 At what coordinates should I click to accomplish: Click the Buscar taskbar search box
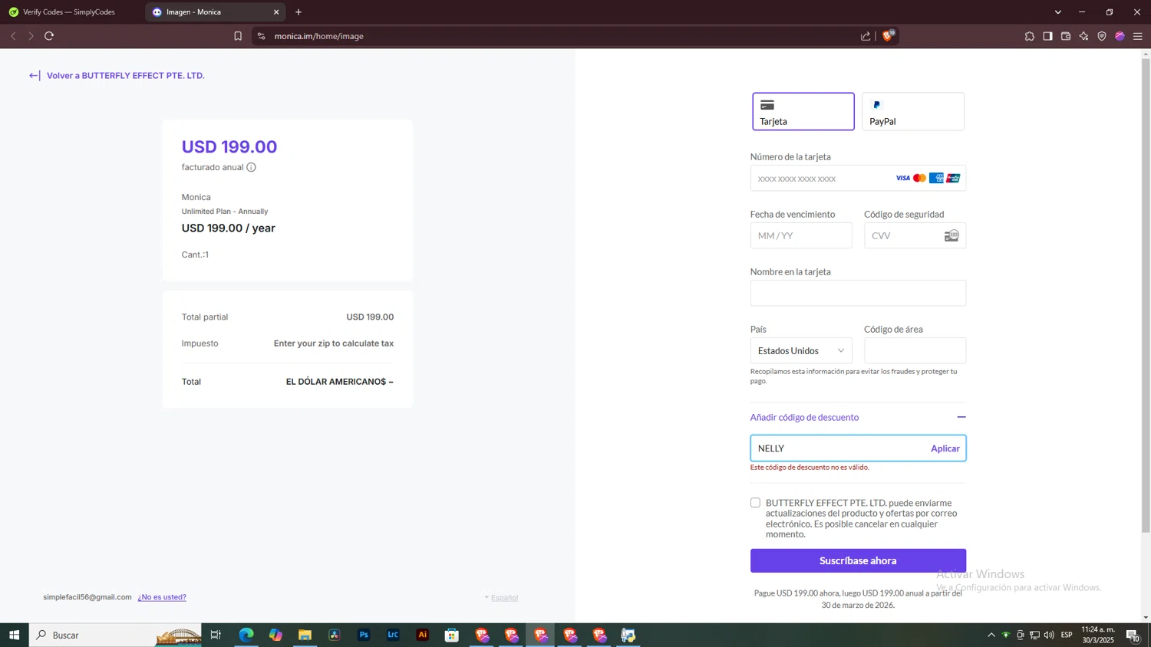click(115, 635)
